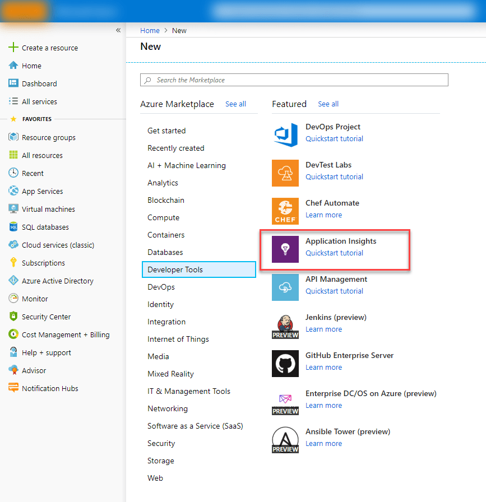Select the Internet of Things category

point(178,339)
